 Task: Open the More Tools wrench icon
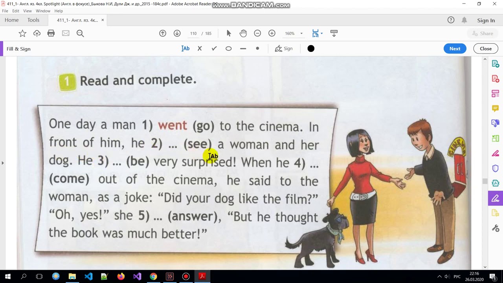pos(496,228)
